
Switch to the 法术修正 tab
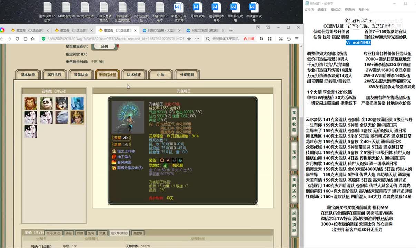134,75
